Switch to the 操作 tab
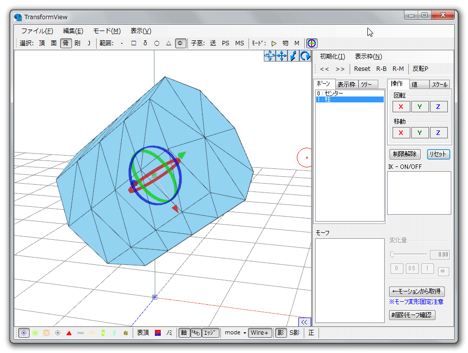Screen dimensions: 468x353 [x=397, y=84]
